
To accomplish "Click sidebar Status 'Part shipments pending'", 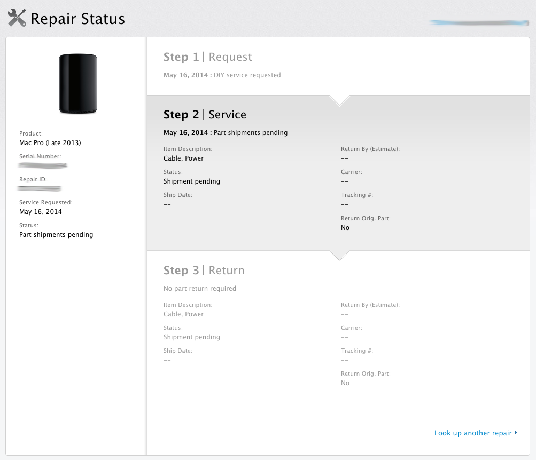I will point(56,235).
